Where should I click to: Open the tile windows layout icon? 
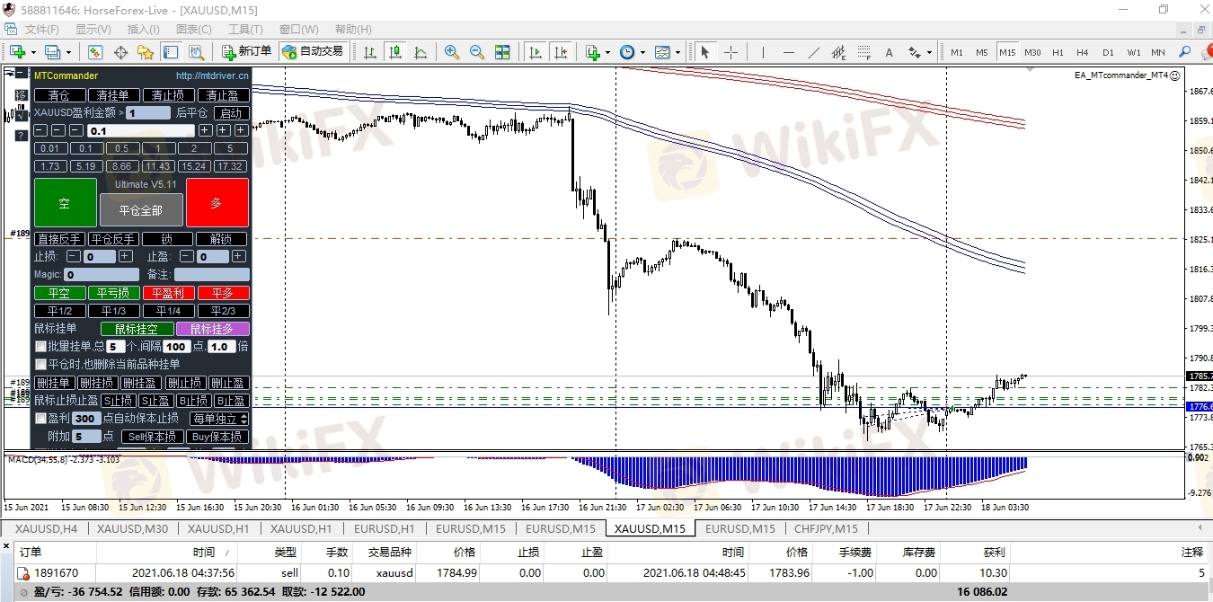pyautogui.click(x=502, y=52)
